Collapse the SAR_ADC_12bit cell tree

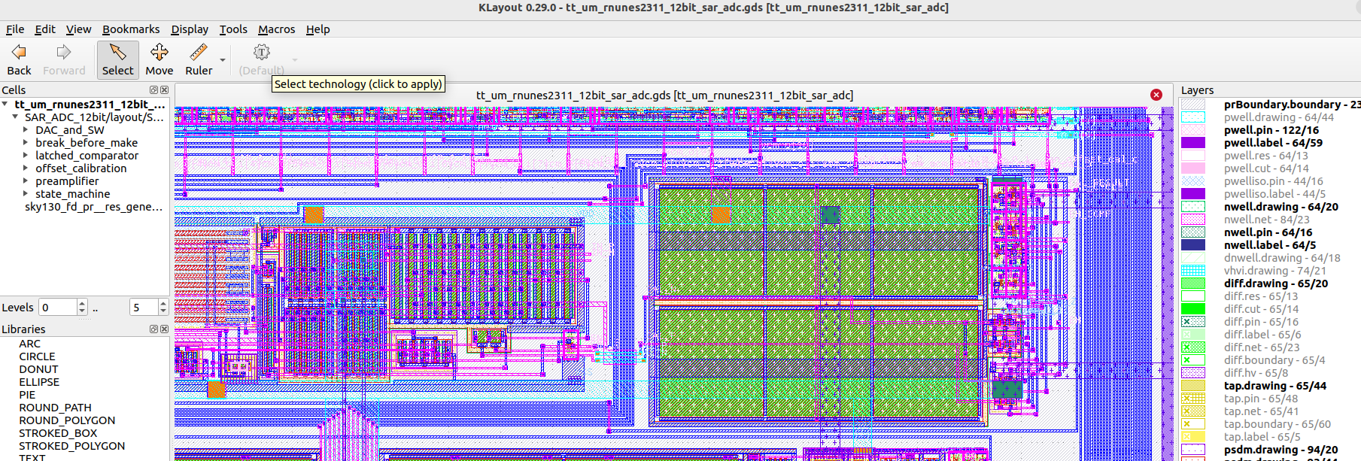(15, 117)
